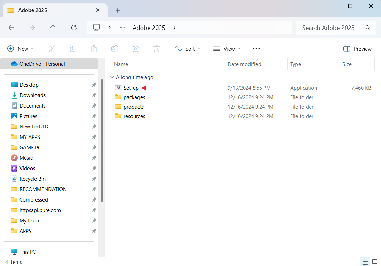This screenshot has width=381, height=266.
Task: Click the Back arrow button
Action: pyautogui.click(x=11, y=28)
